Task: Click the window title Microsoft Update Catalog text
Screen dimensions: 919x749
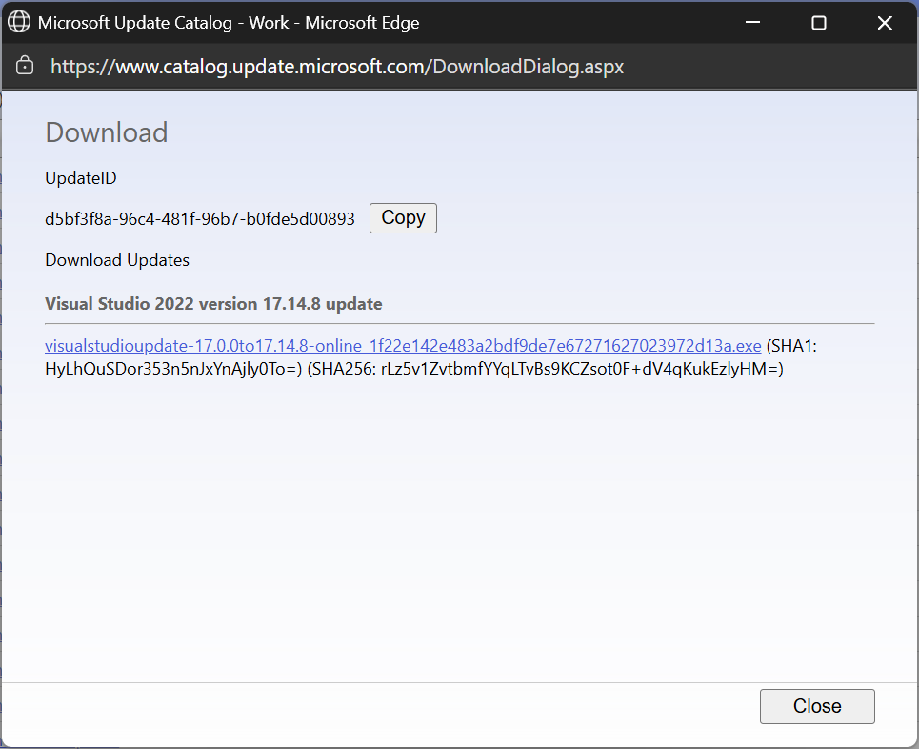Action: (x=135, y=22)
